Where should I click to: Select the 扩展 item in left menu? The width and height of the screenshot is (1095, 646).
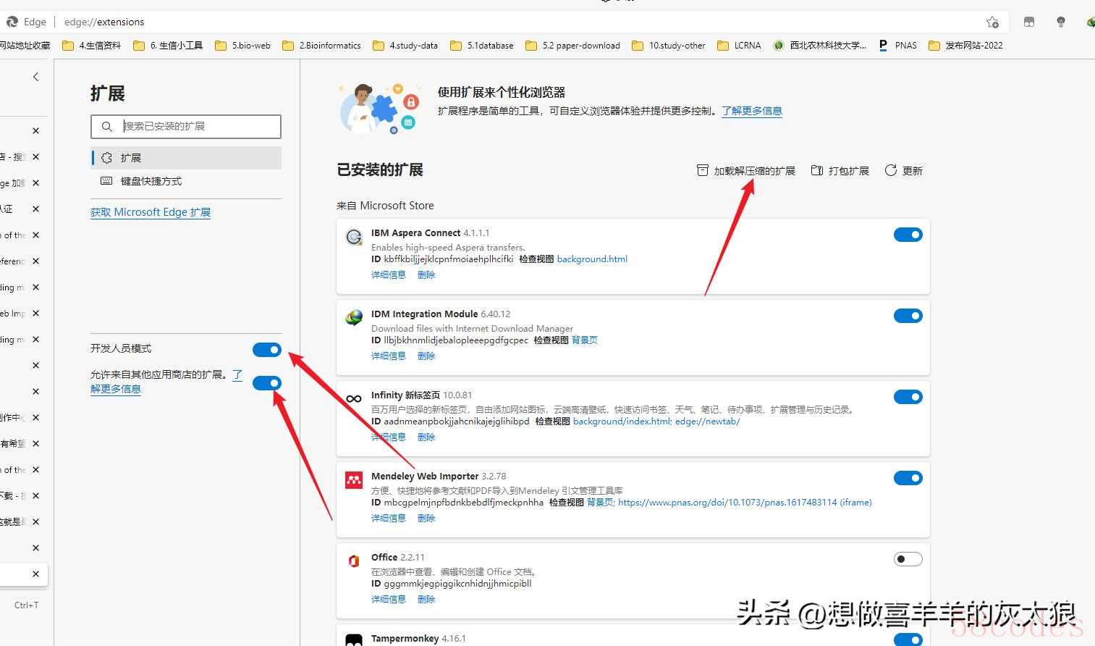point(131,158)
